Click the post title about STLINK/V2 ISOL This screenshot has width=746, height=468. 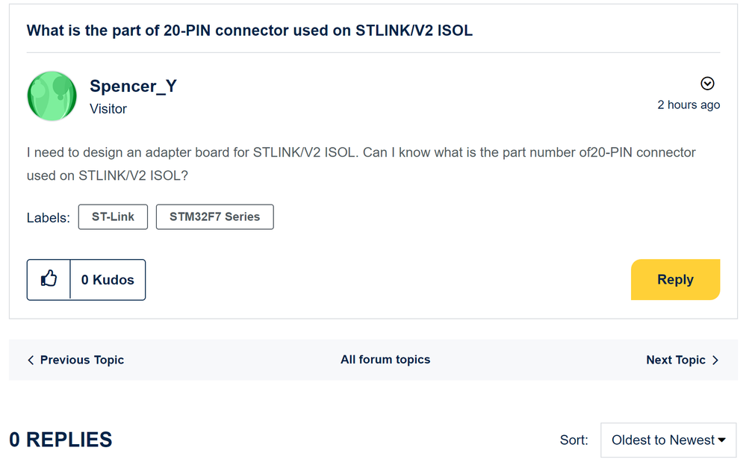point(249,31)
